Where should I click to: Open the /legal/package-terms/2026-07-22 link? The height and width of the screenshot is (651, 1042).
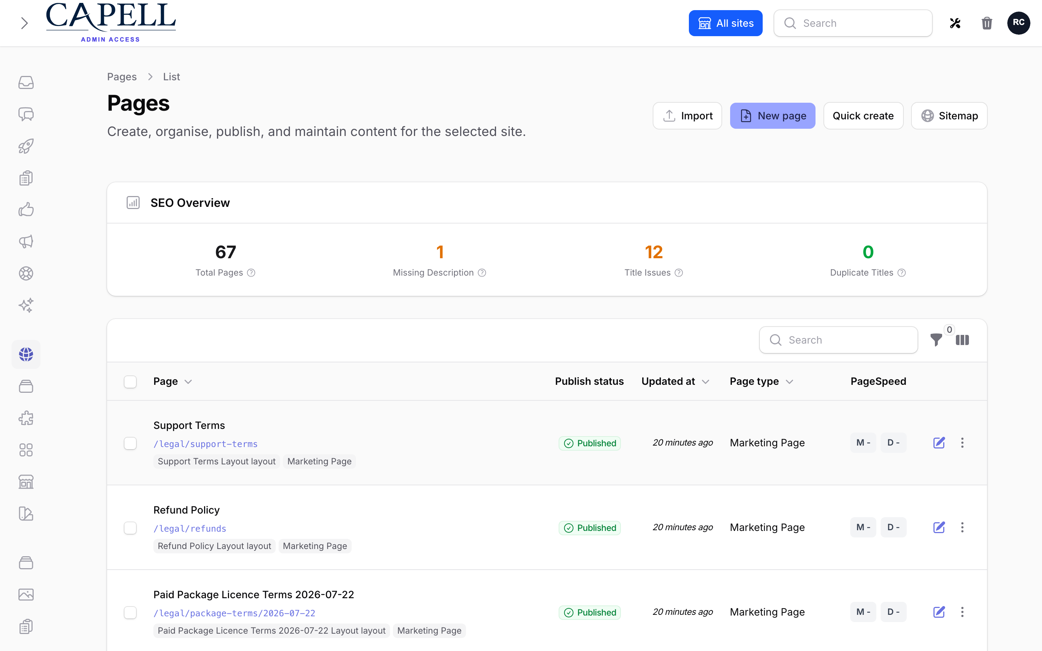pos(234,613)
